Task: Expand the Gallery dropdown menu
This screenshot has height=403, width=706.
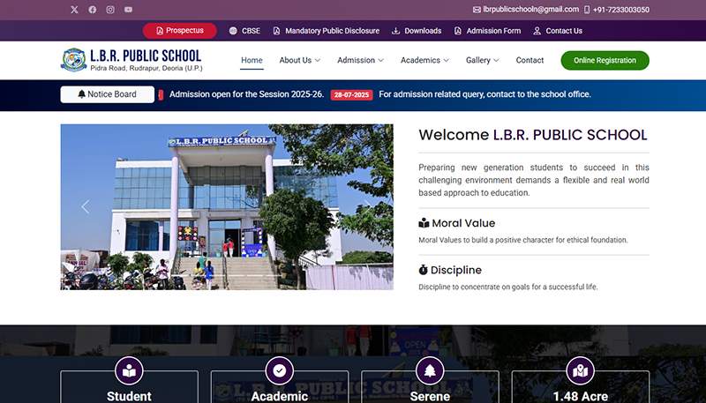Action: tap(482, 61)
